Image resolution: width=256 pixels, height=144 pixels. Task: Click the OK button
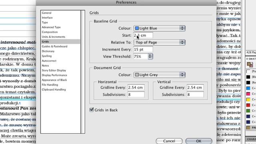coord(199,141)
